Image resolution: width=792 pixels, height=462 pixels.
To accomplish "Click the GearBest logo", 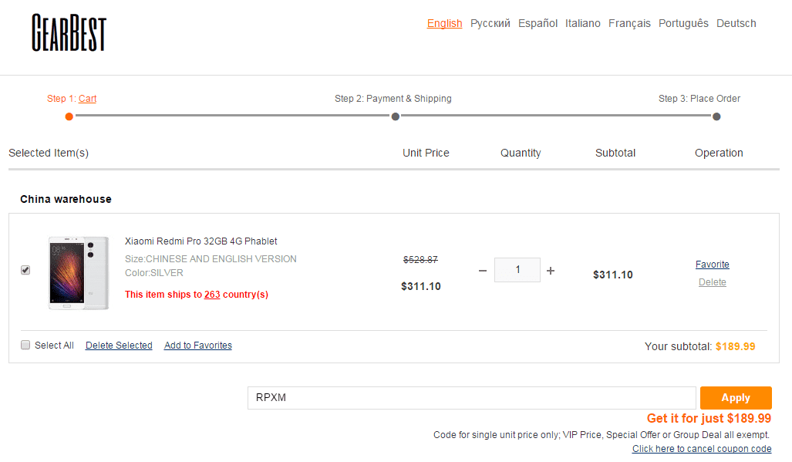I will click(x=69, y=32).
